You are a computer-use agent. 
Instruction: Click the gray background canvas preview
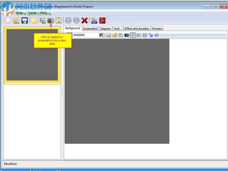pyautogui.click(x=117, y=91)
